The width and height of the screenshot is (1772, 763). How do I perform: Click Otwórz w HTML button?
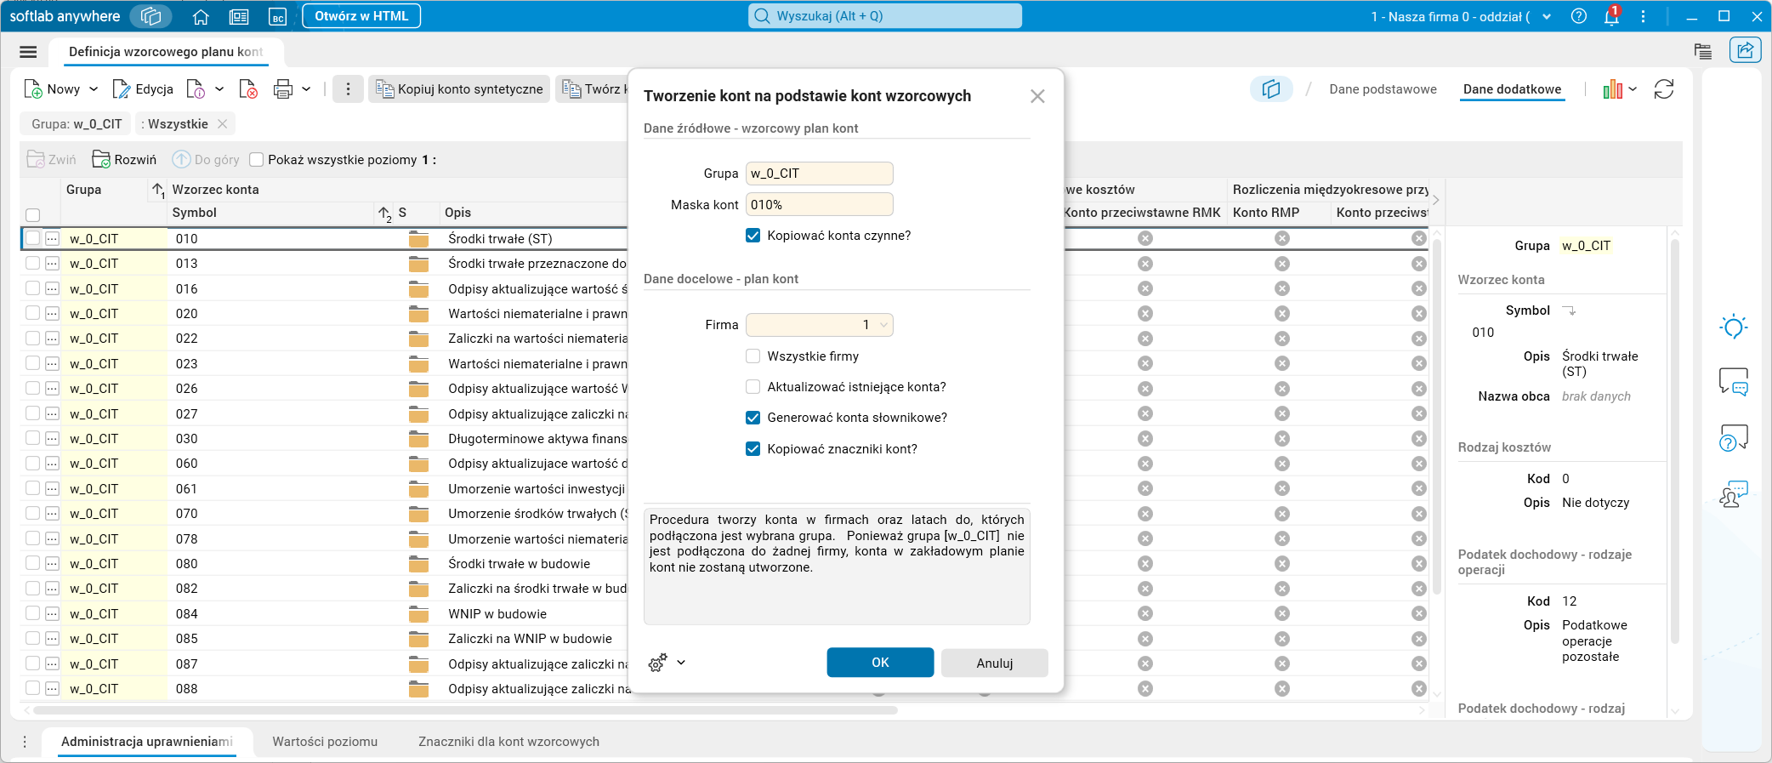point(361,16)
